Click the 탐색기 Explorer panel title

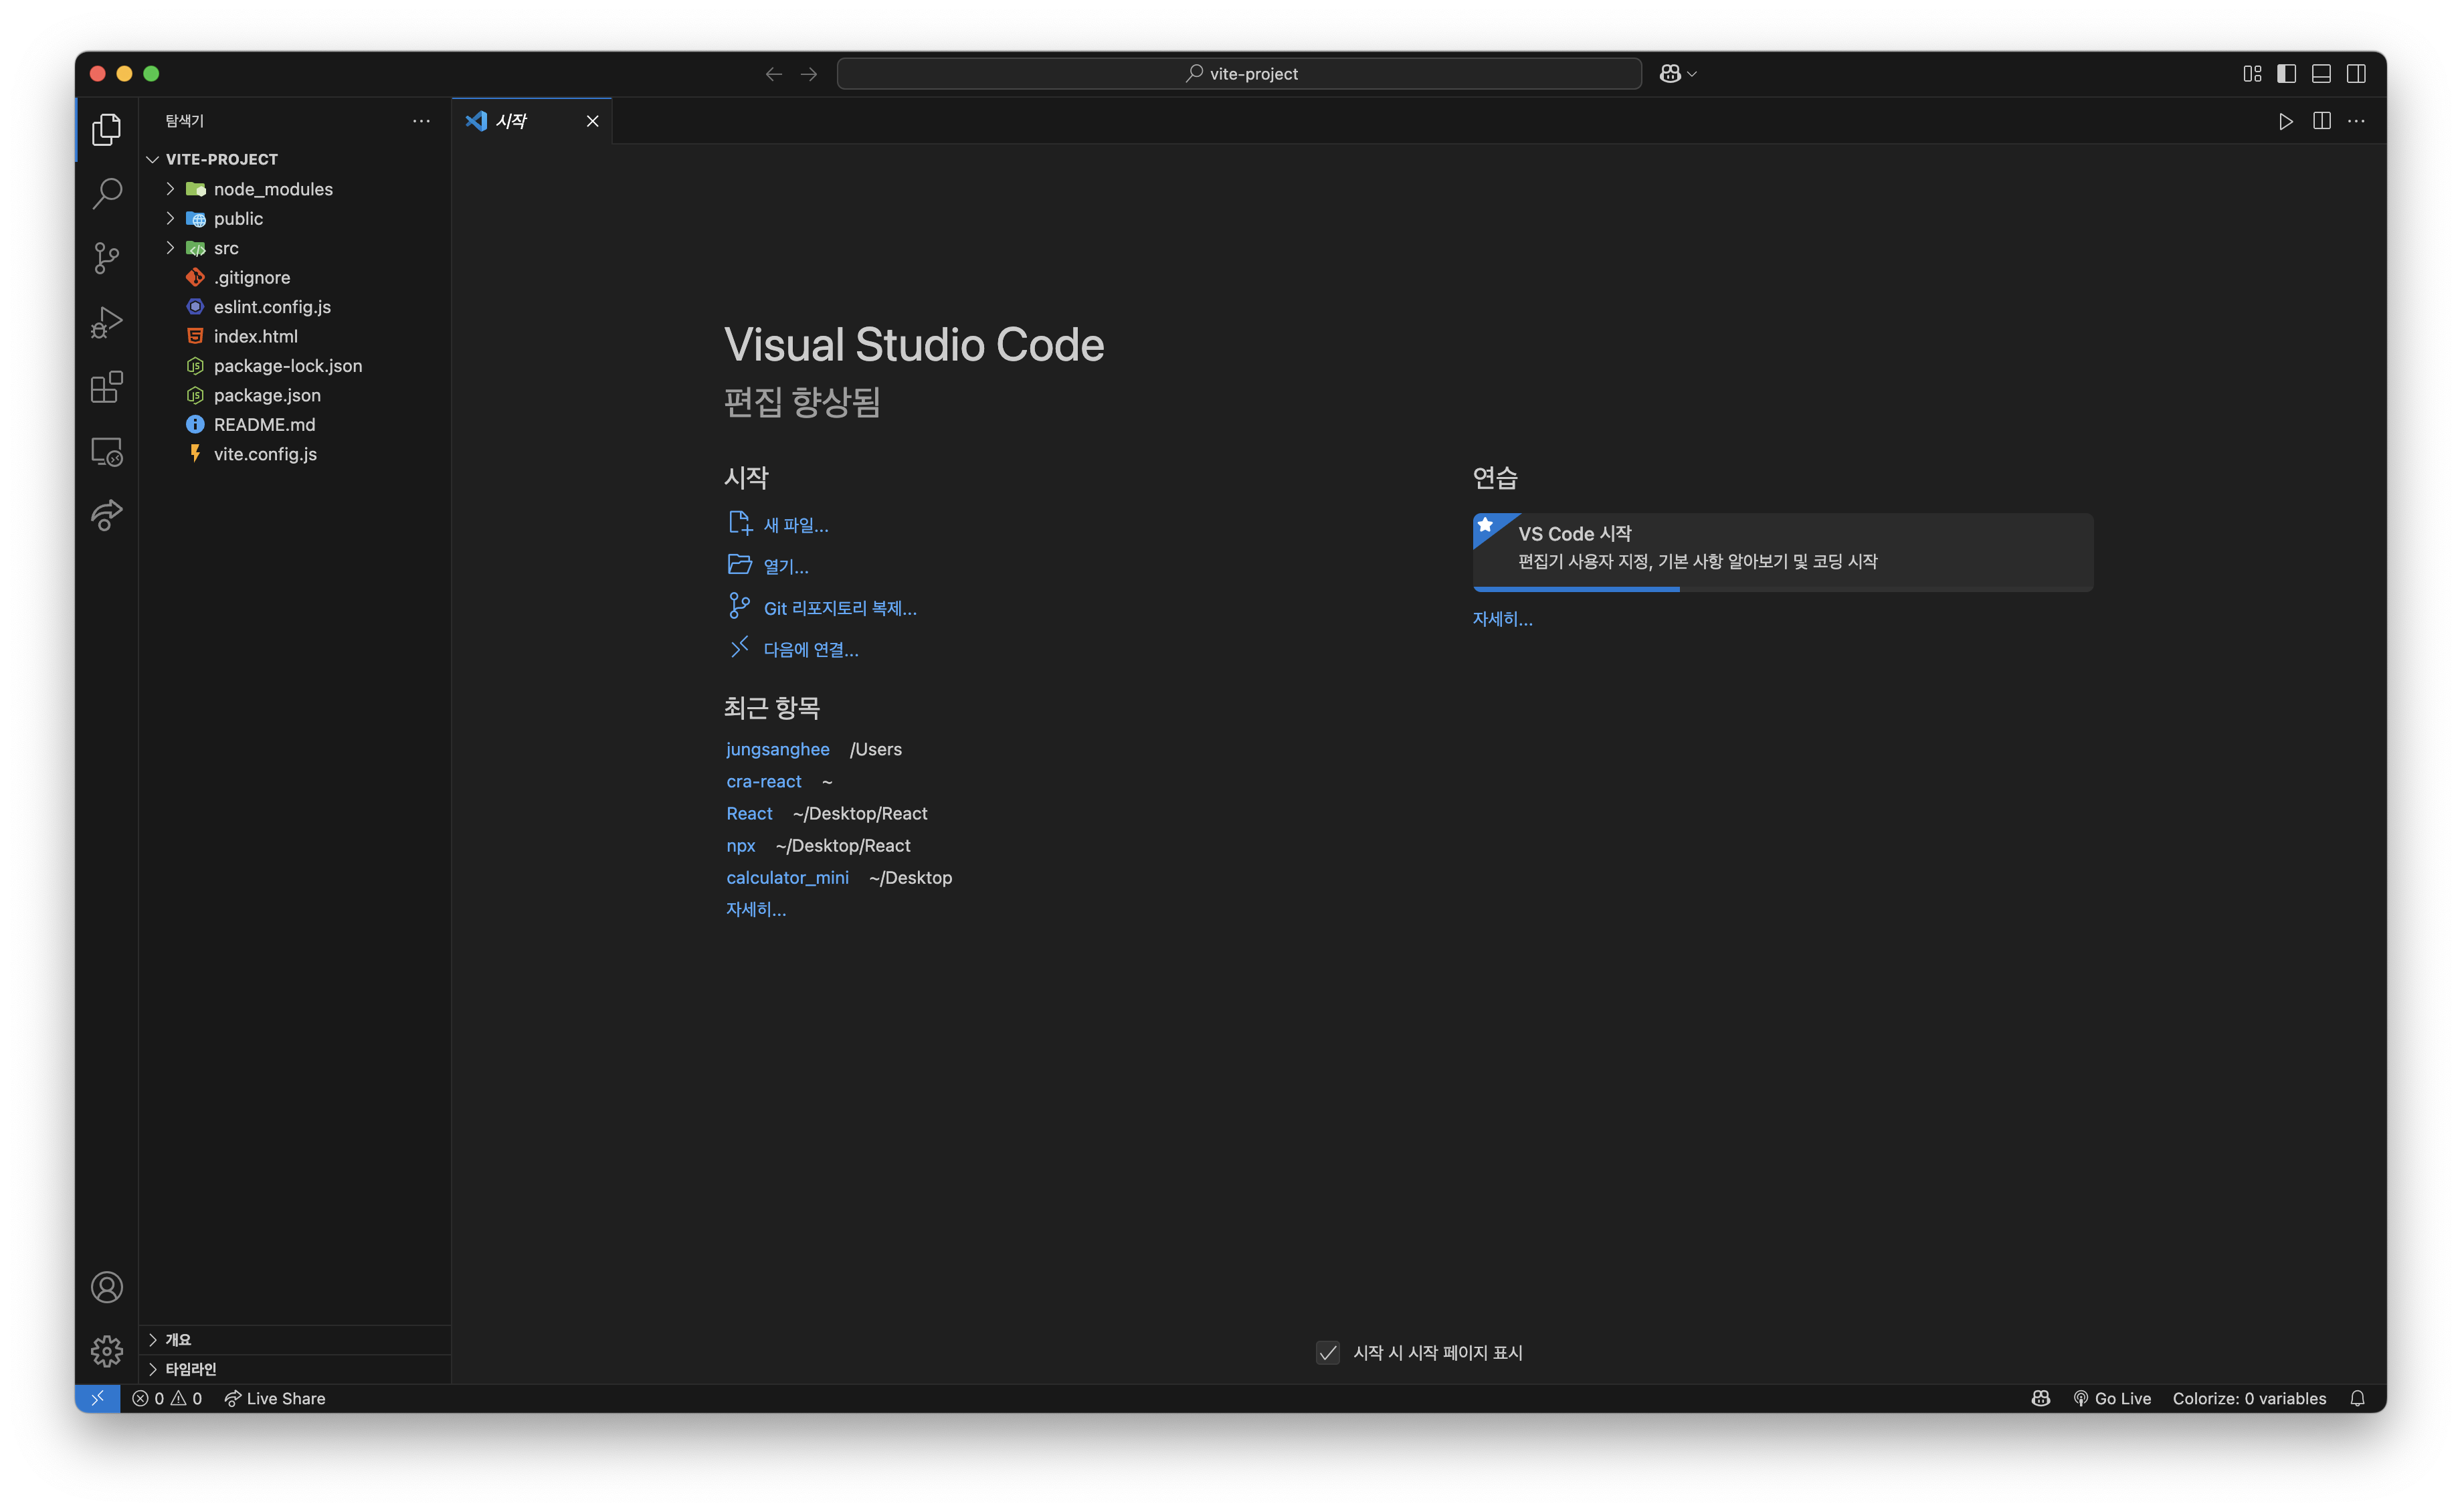(185, 121)
